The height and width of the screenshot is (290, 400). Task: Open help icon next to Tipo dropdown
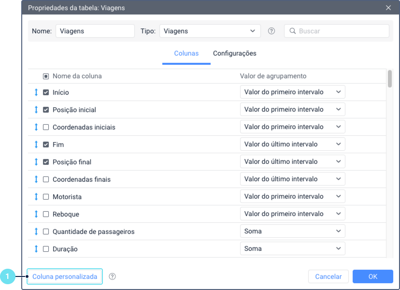click(271, 31)
